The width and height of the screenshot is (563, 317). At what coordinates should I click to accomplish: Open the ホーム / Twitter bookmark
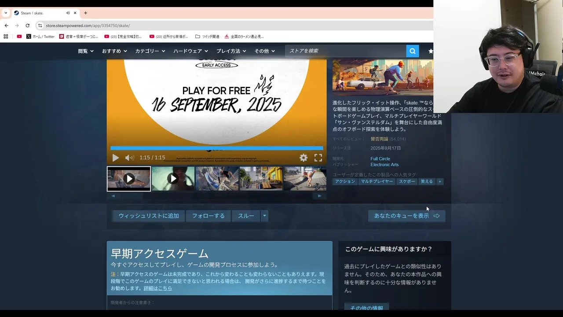tap(40, 37)
